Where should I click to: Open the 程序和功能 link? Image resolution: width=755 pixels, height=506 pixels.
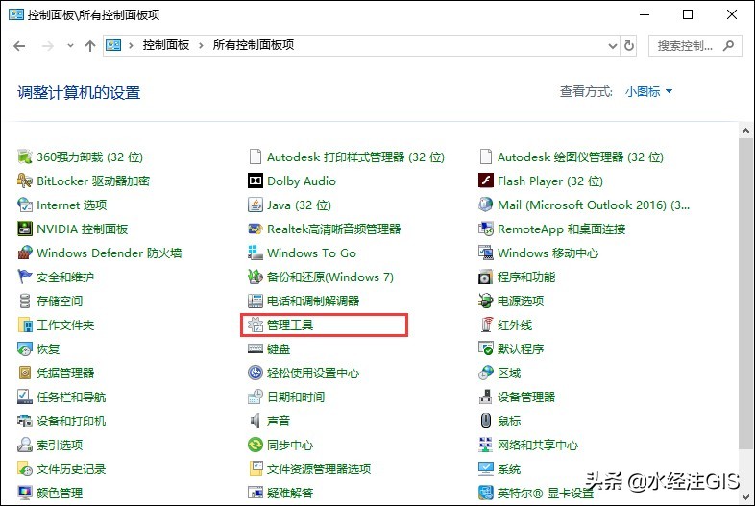tap(526, 277)
